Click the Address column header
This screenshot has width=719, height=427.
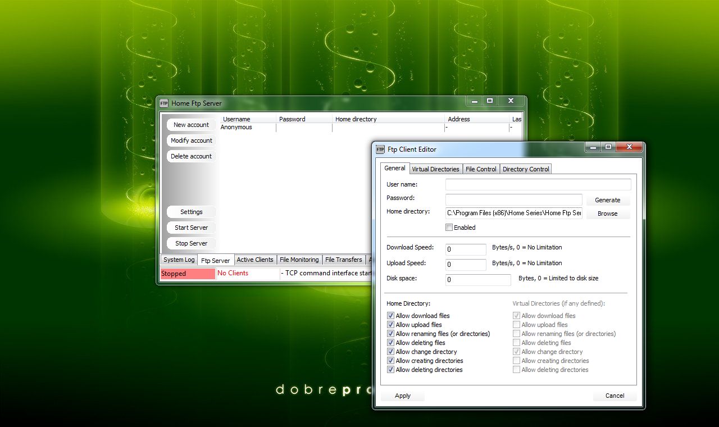coord(477,119)
